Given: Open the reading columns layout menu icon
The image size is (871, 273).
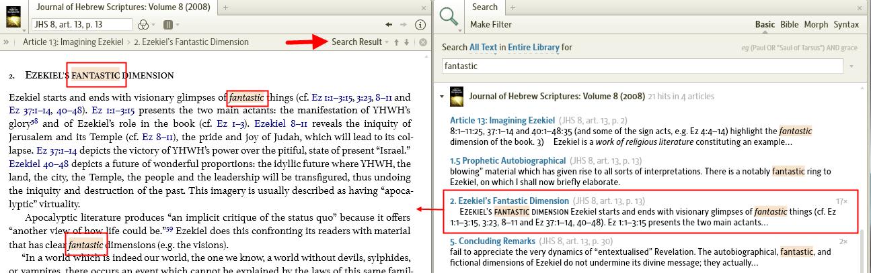Looking at the screenshot, I should pyautogui.click(x=167, y=25).
